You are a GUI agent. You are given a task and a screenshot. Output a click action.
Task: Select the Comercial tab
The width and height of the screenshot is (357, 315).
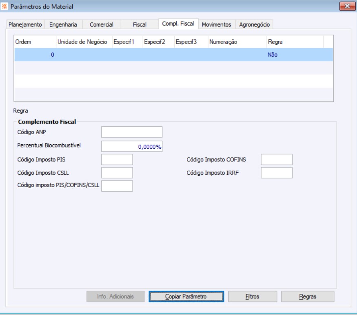click(101, 24)
